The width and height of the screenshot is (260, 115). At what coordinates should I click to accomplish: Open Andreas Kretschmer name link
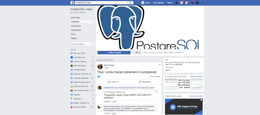tap(112, 106)
